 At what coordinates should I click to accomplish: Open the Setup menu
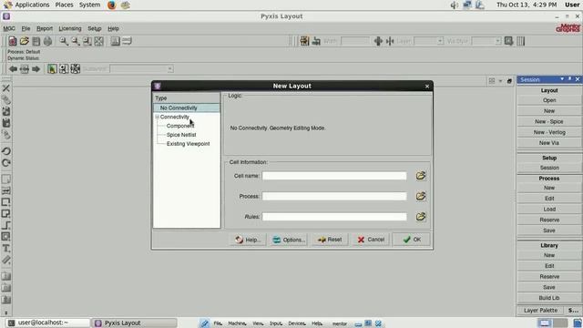coord(95,28)
